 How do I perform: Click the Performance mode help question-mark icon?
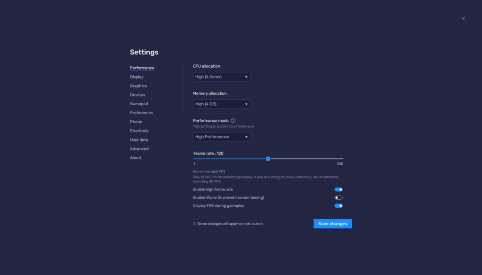tap(233, 121)
